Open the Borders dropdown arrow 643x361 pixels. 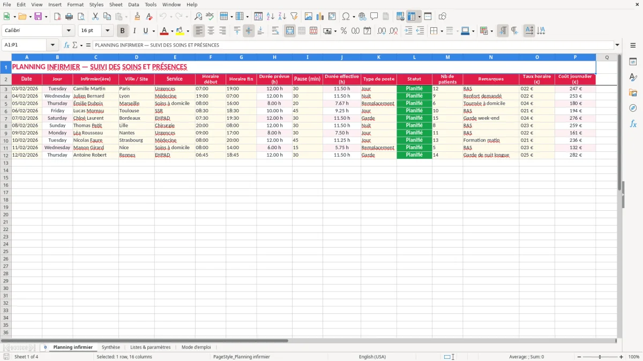coord(442,31)
